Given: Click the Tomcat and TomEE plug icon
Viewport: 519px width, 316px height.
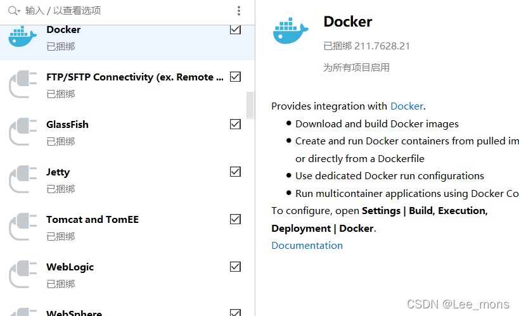Looking at the screenshot, I should tap(23, 227).
